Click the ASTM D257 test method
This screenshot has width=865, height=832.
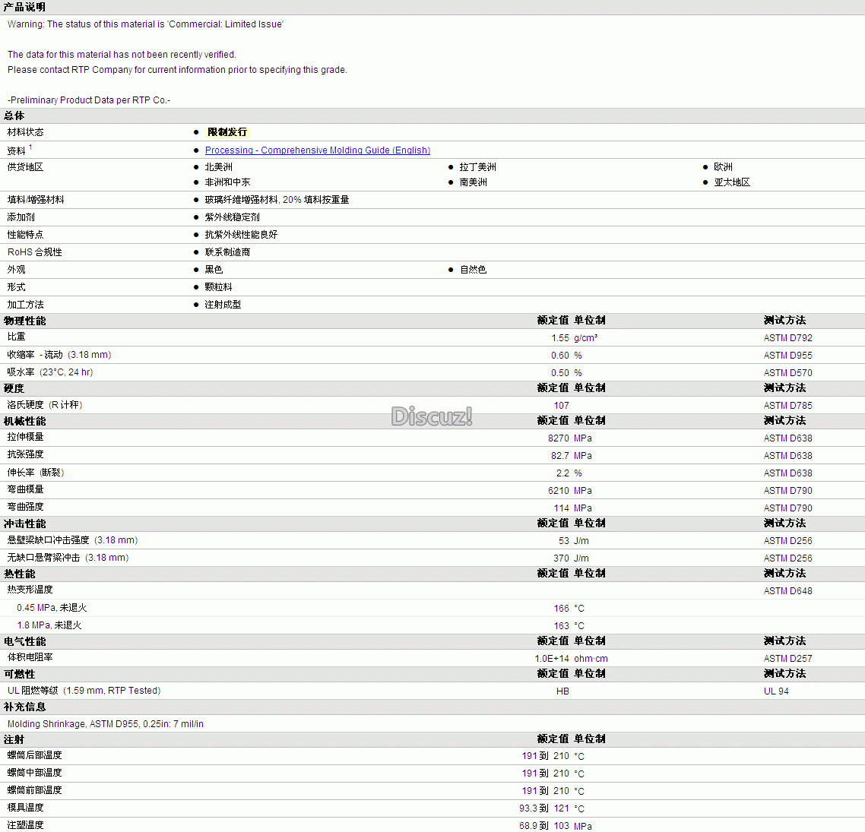tap(787, 659)
